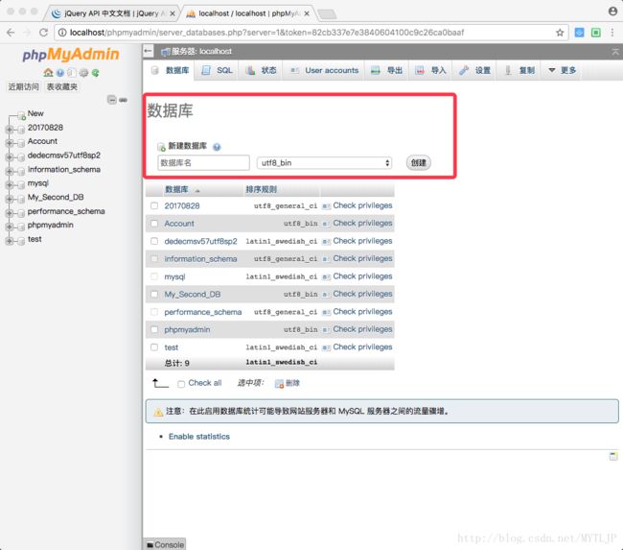The height and width of the screenshot is (550, 623).
Task: Expand Account node in sidebar tree
Action: click(10, 143)
